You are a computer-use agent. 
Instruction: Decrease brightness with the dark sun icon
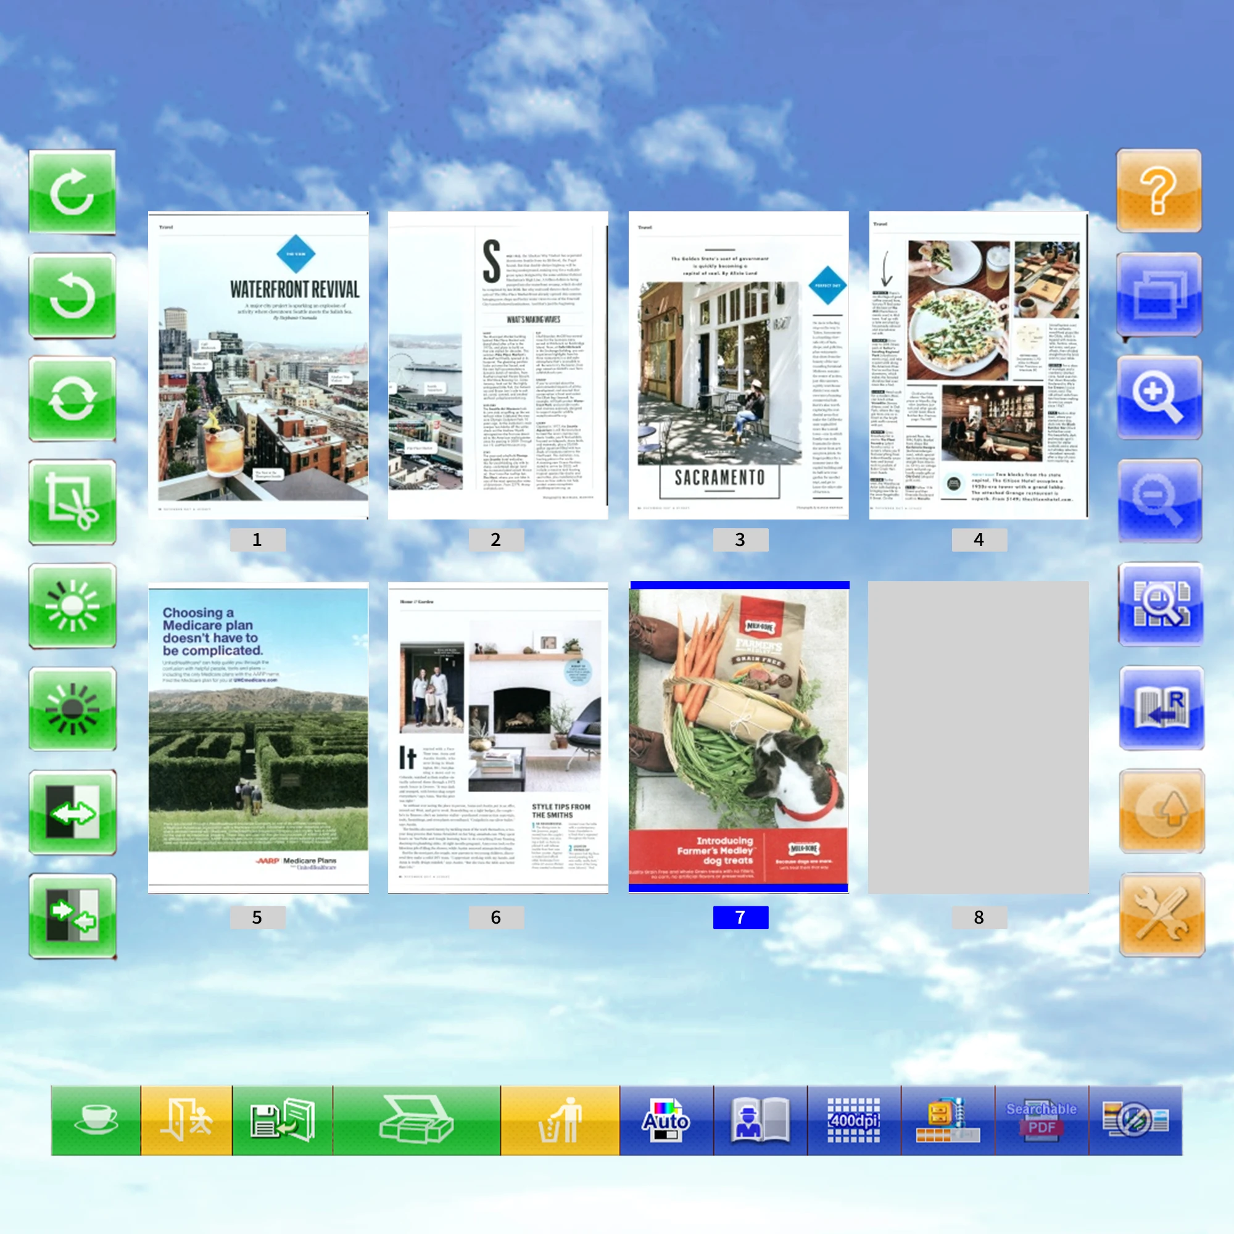[72, 709]
